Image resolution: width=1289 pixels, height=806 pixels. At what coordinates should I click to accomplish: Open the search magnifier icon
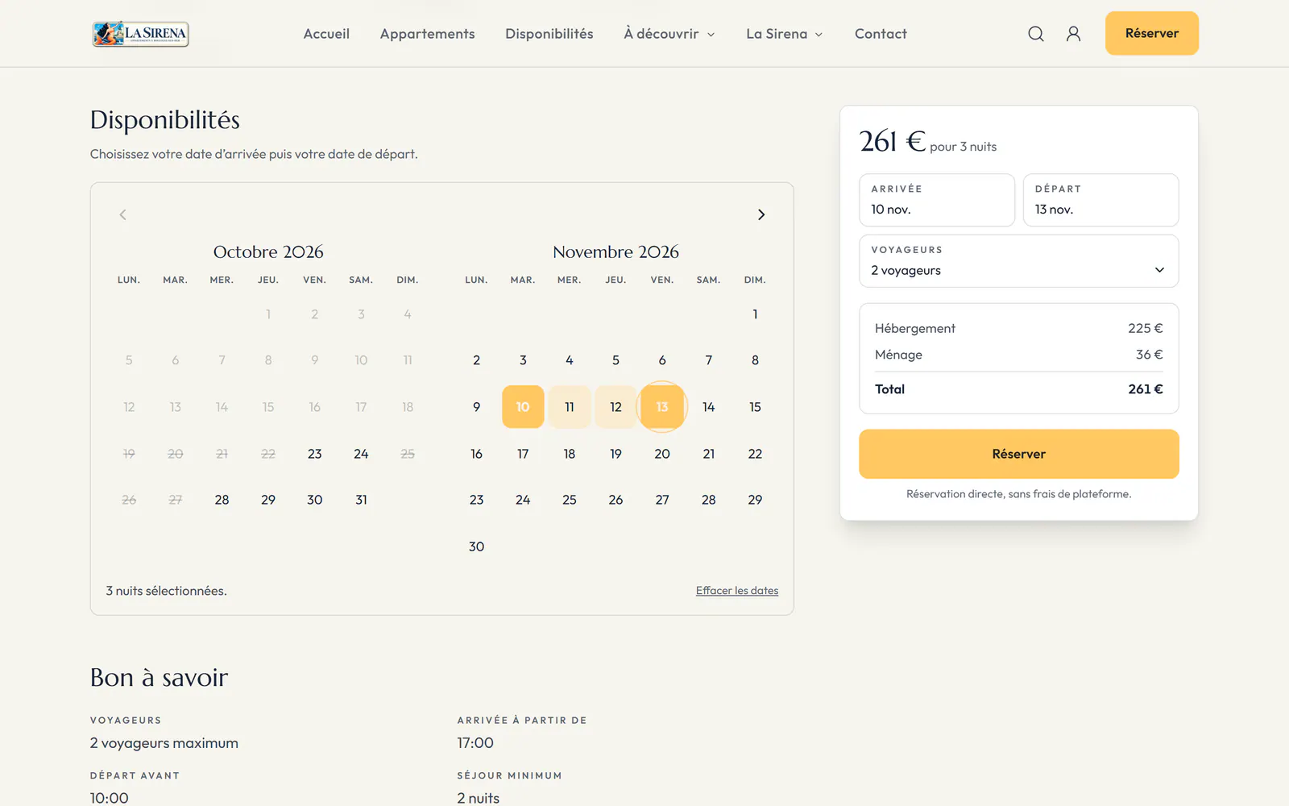(1036, 34)
